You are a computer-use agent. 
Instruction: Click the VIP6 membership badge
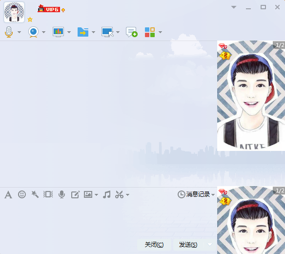pos(49,9)
